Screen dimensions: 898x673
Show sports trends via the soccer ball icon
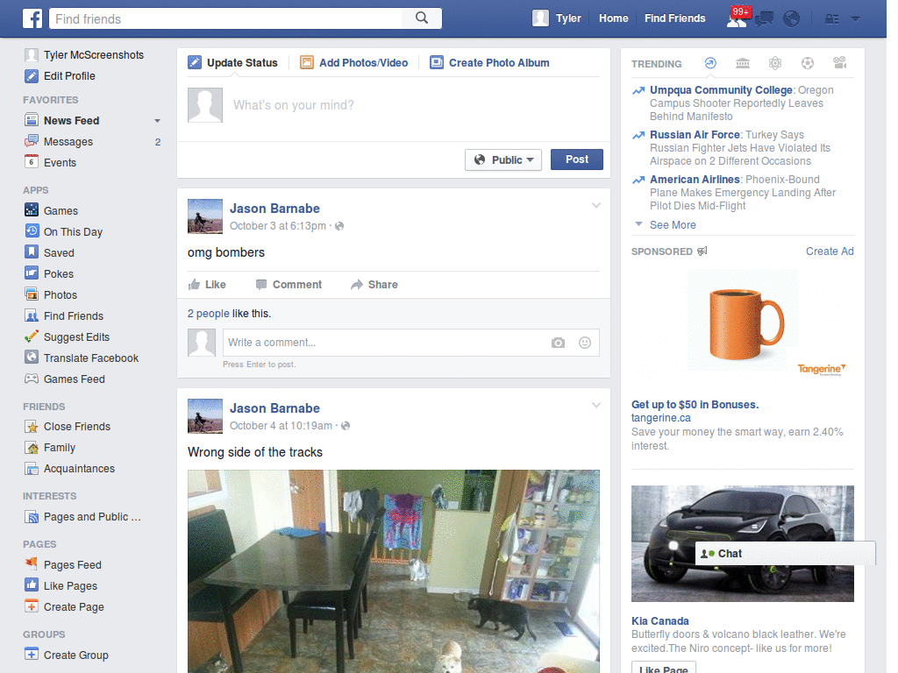pos(807,63)
